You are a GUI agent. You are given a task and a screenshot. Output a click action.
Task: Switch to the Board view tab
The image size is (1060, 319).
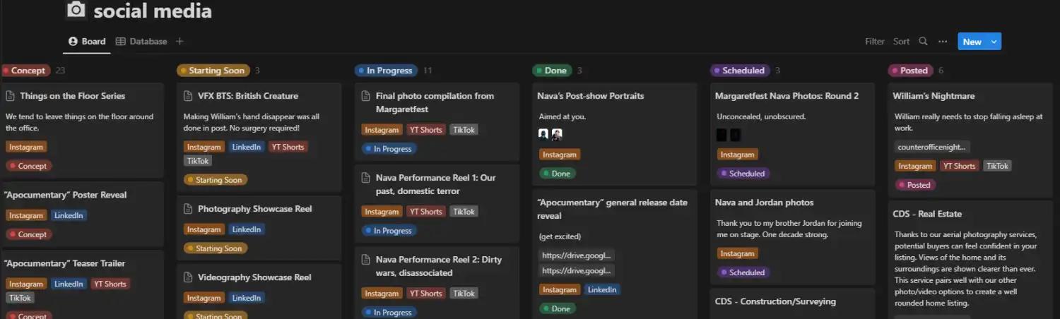pos(87,42)
